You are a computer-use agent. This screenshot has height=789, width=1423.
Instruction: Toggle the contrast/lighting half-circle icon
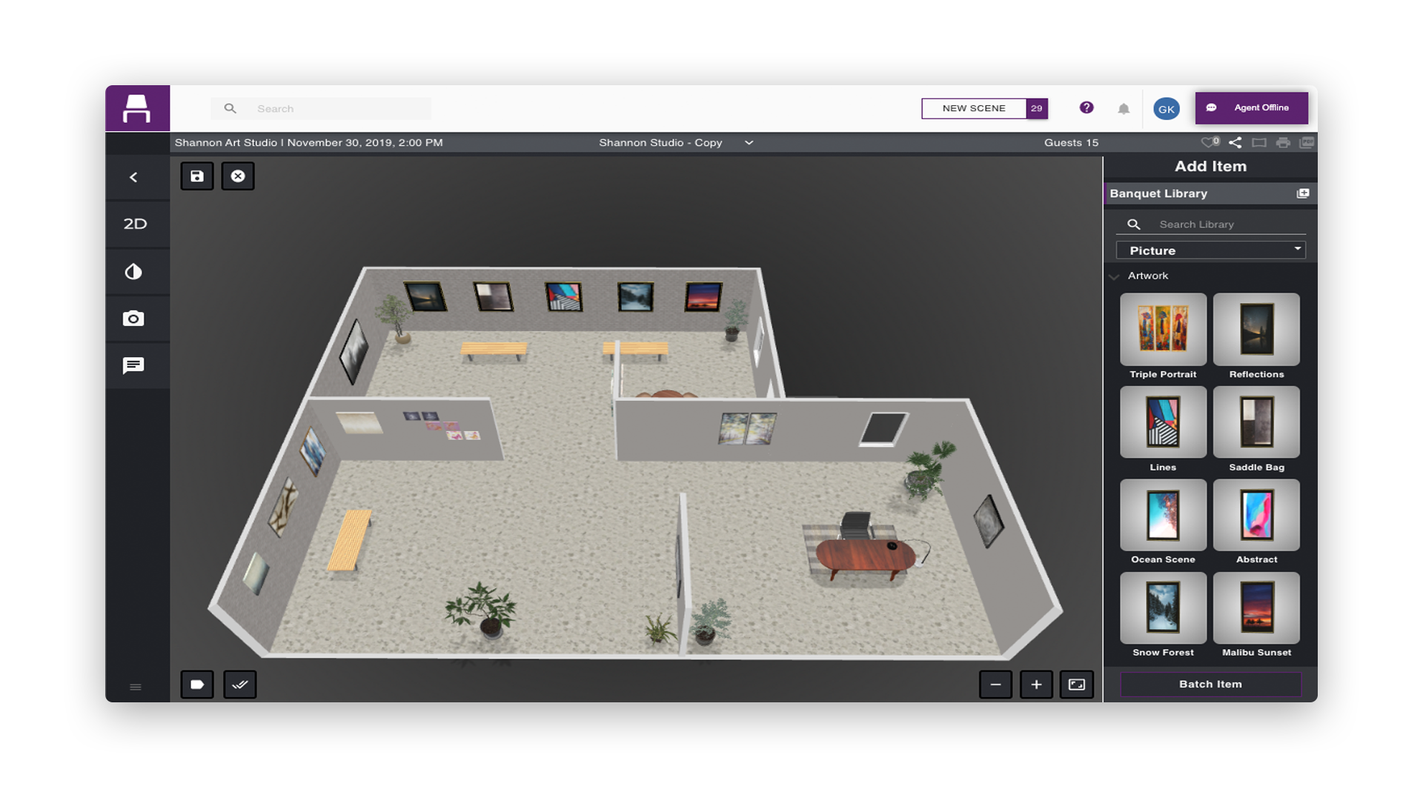133,271
